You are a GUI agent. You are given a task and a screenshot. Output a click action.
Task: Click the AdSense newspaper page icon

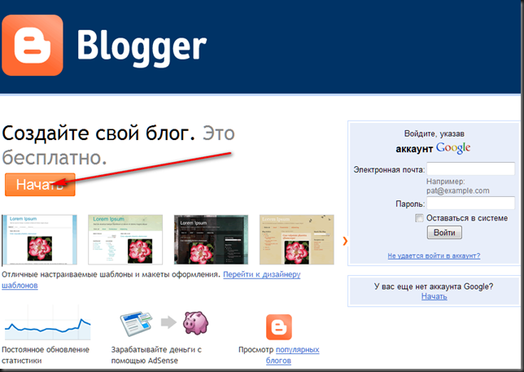(x=136, y=323)
